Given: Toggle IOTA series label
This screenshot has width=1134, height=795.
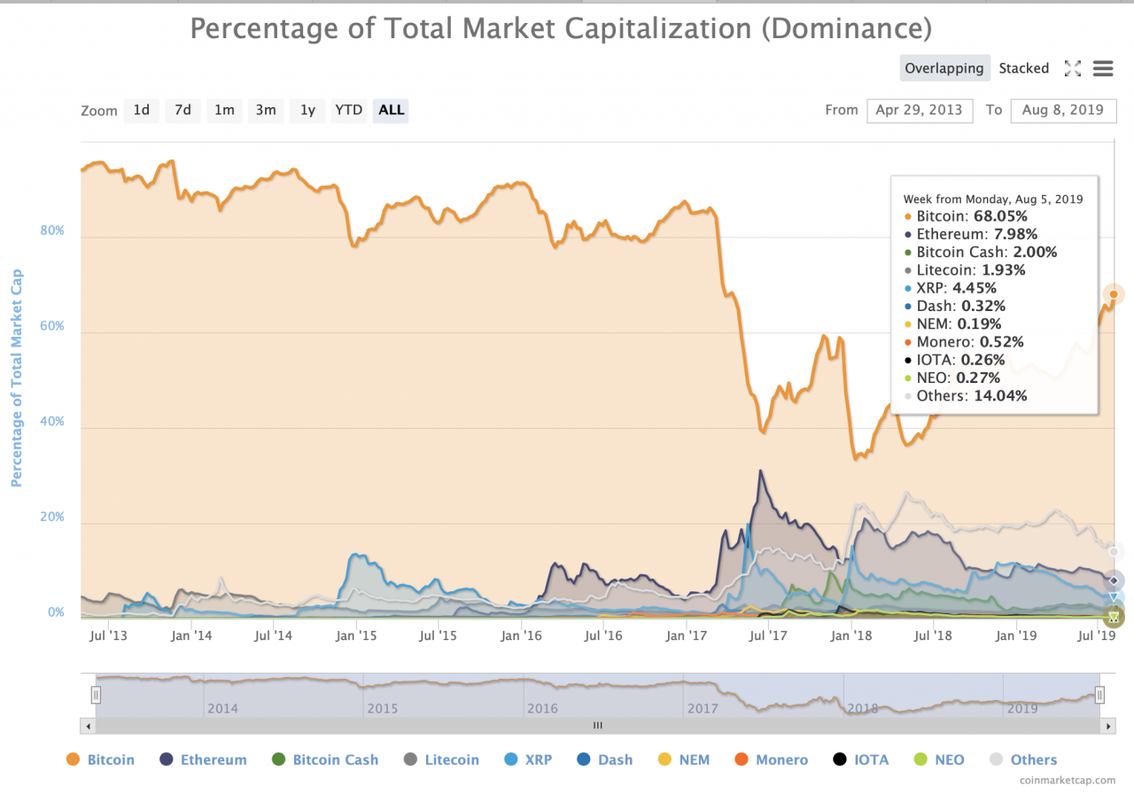Looking at the screenshot, I should 872,760.
